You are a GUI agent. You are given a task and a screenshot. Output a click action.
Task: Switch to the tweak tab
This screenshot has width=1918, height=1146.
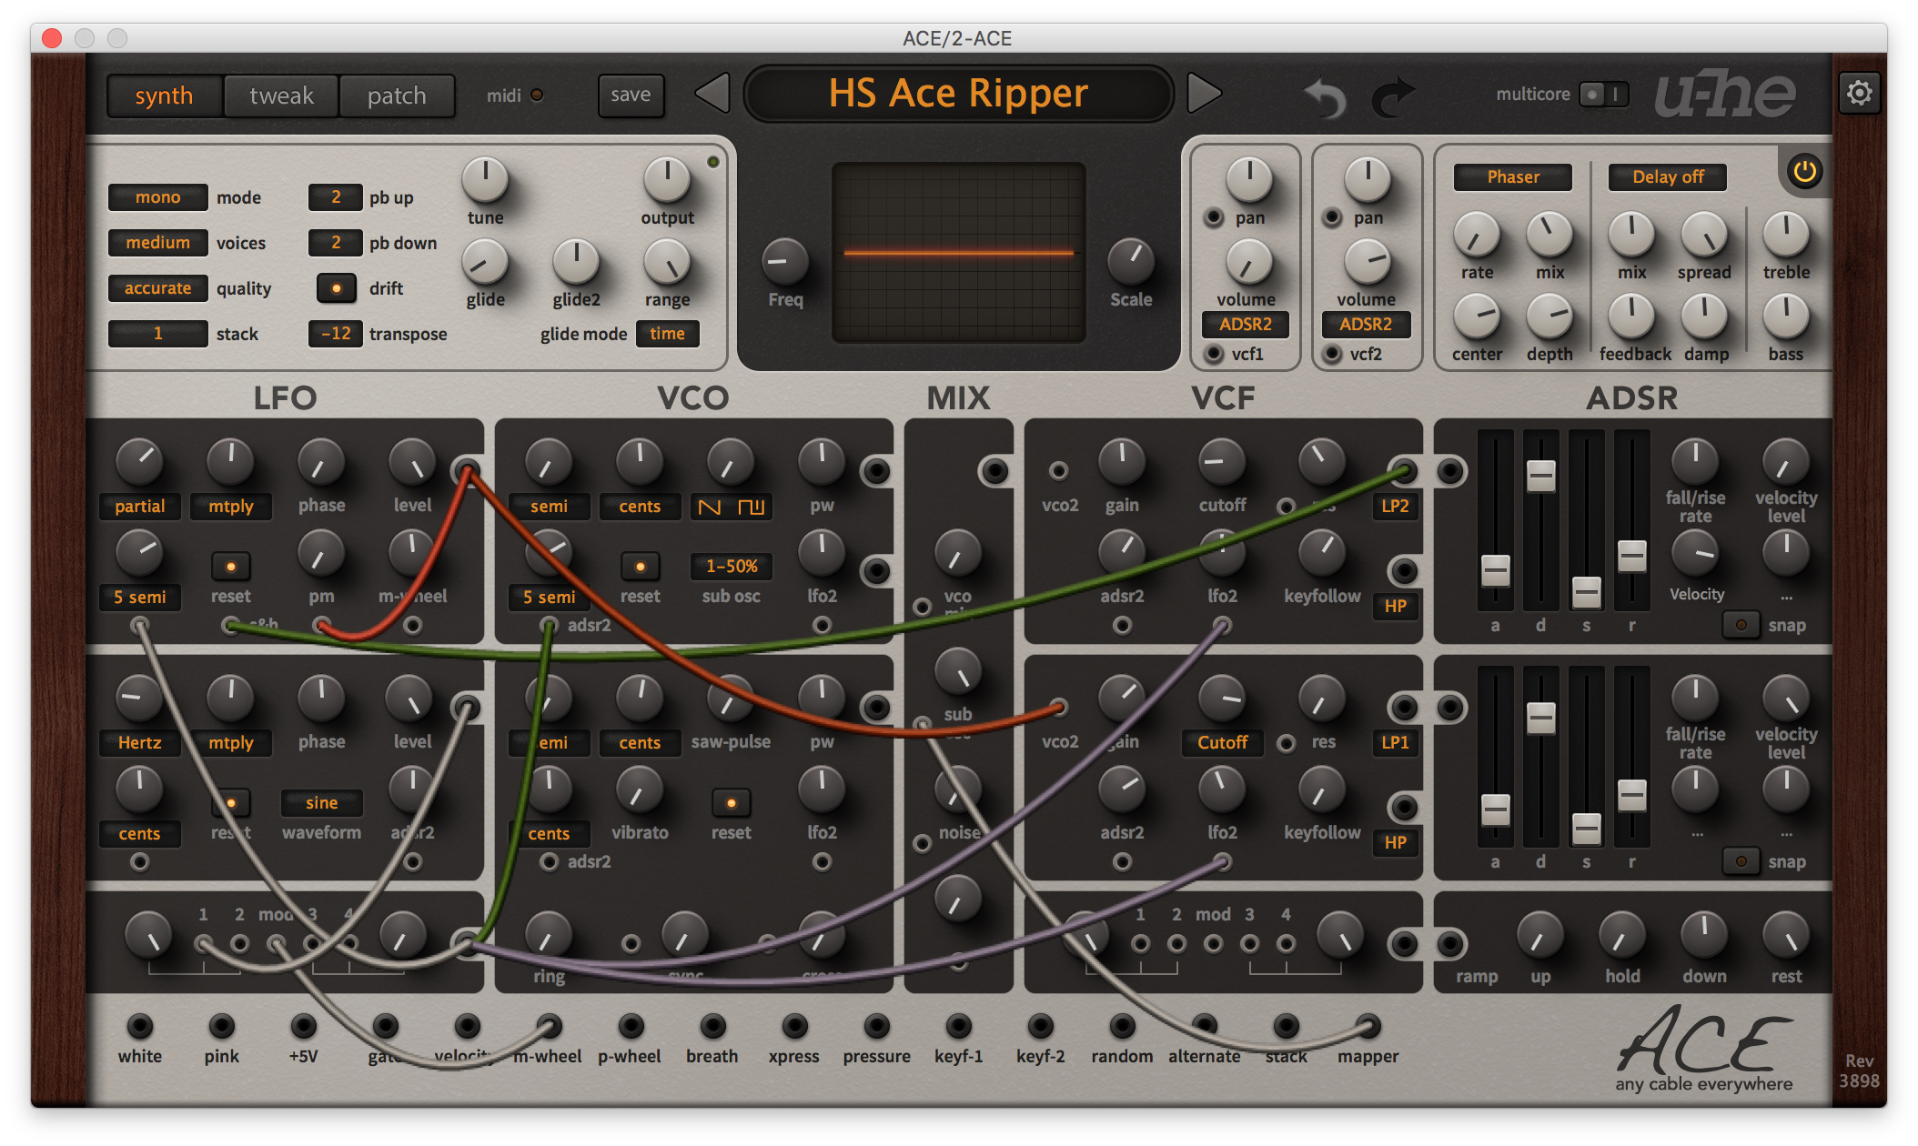[281, 95]
